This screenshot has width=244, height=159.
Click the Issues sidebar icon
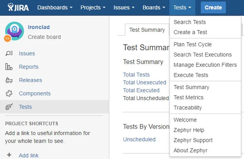click(x=9, y=53)
